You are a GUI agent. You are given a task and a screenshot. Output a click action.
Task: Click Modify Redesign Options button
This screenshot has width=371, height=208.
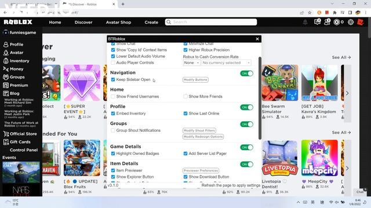203,136
